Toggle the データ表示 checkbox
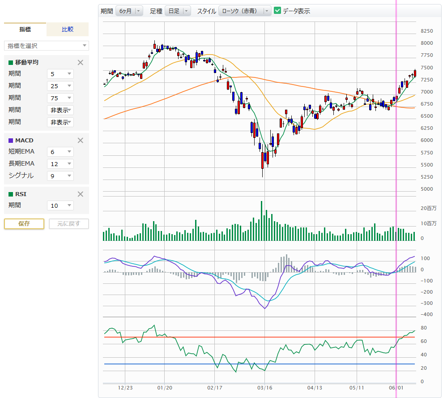443x398 pixels. pos(277,11)
